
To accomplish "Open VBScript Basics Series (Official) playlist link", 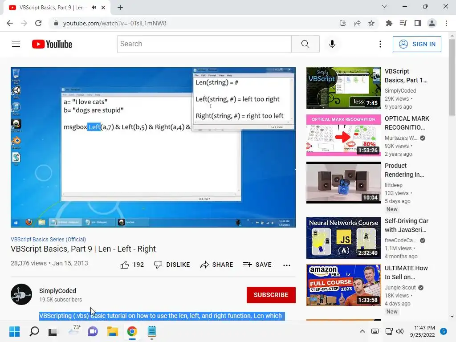I will (48, 239).
